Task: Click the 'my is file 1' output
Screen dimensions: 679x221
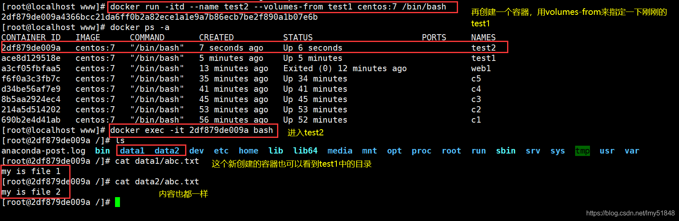Action: tap(31, 171)
